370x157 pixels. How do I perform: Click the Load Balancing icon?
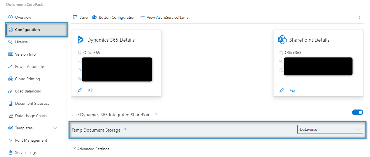11,91
